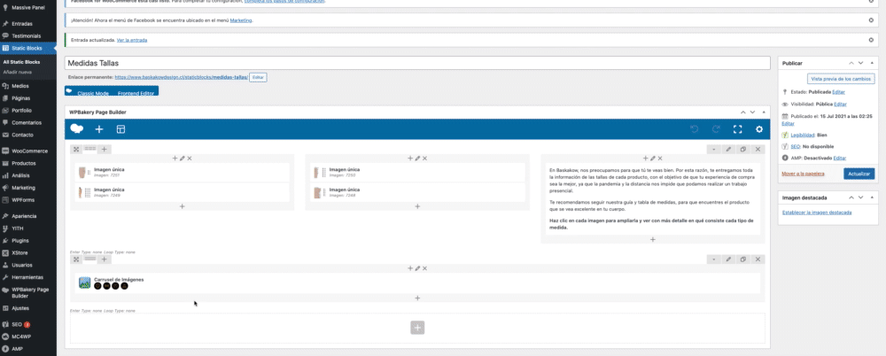Dismiss the Entrada actualizada notice
The height and width of the screenshot is (356, 886).
871,40
